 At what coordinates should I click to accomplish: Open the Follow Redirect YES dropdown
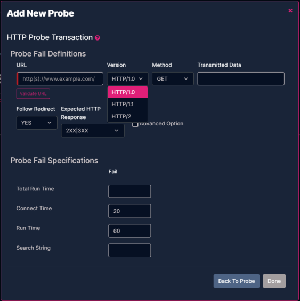click(37, 123)
